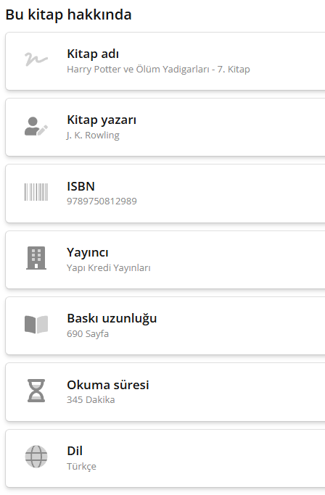325x495 pixels.
Task: Open author J. K. Rowling
Action: point(93,135)
